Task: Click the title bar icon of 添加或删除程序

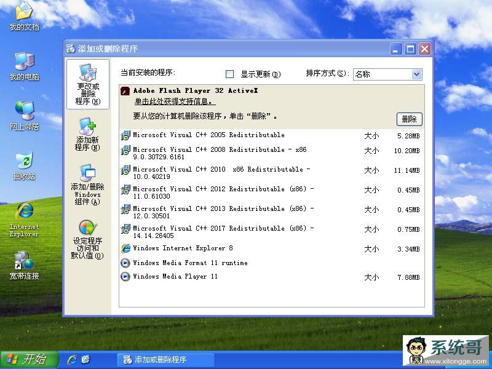Action: (x=71, y=49)
